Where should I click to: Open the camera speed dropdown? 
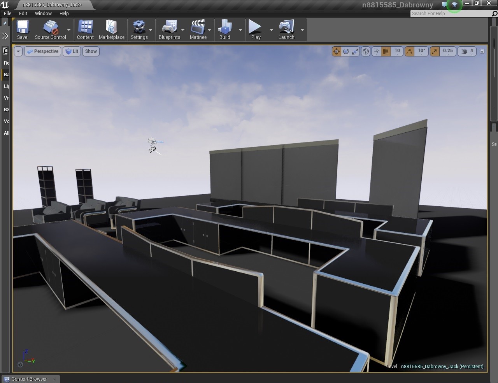coord(466,51)
